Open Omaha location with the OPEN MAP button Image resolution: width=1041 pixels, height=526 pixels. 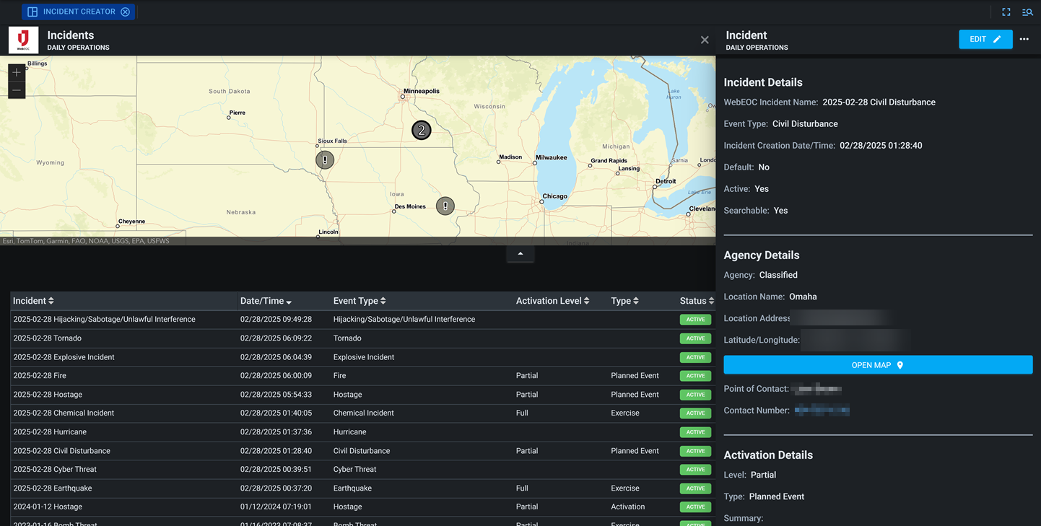pyautogui.click(x=876, y=364)
